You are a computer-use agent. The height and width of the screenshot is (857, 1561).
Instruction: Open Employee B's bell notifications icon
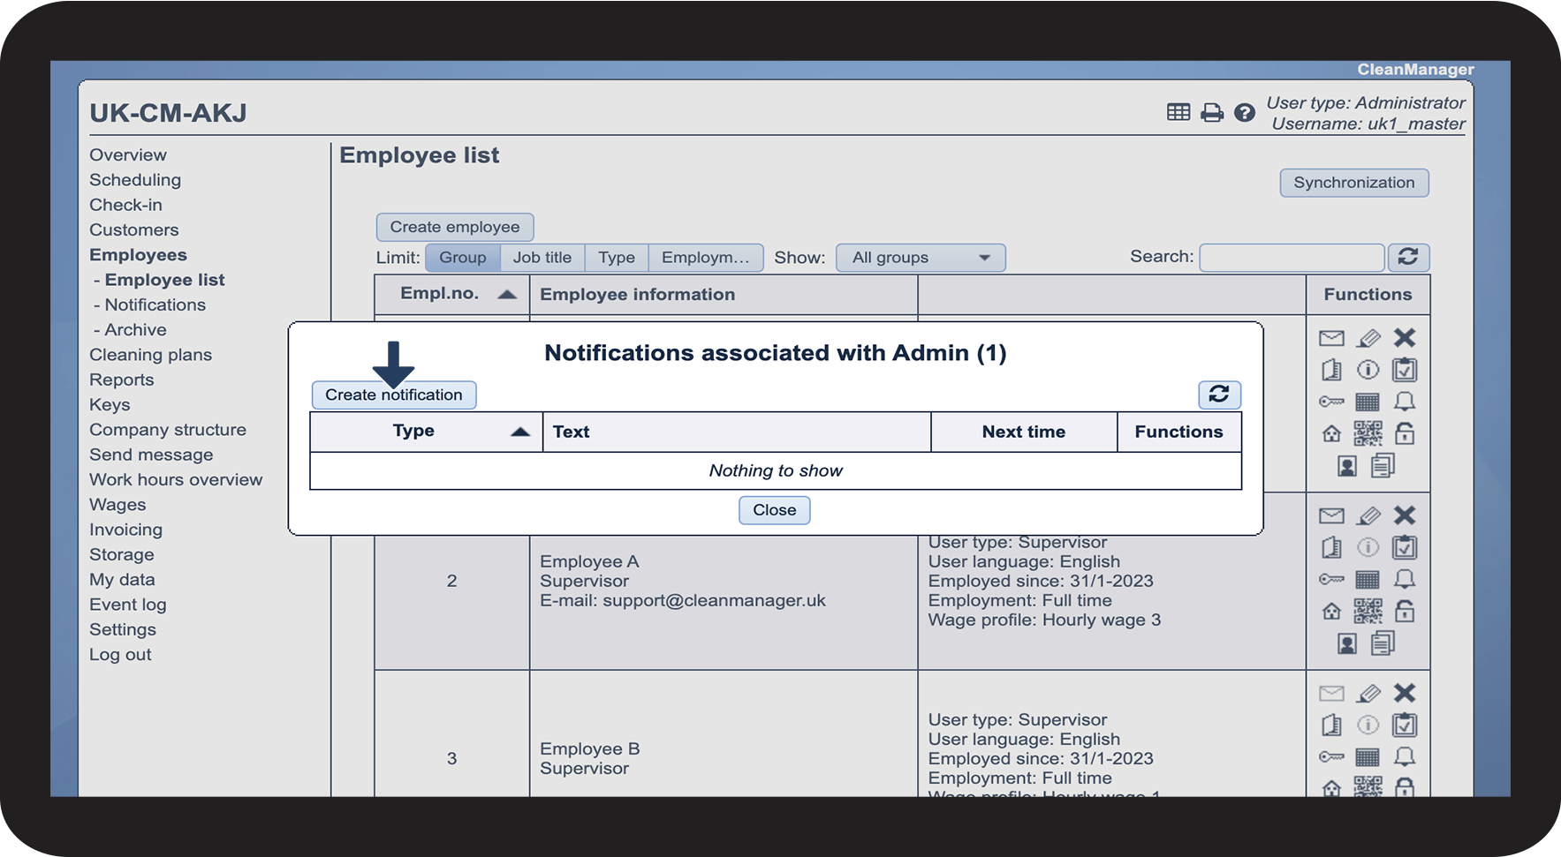tap(1405, 756)
